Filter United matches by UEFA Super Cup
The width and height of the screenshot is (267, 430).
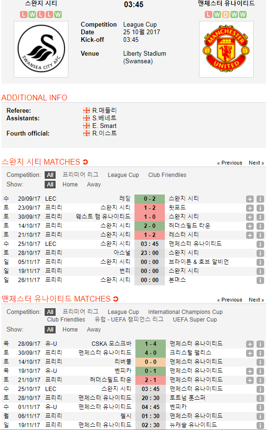[195, 320]
